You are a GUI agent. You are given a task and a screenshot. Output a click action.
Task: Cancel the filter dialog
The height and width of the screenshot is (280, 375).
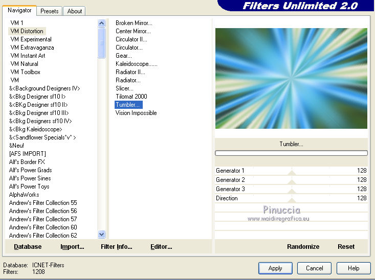(314, 268)
